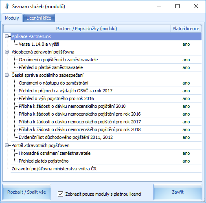Click the PartnerLink app icon in title bar
The image size is (206, 203).
7,6
